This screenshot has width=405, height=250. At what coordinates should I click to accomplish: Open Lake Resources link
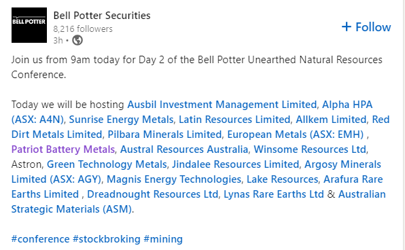282,179
